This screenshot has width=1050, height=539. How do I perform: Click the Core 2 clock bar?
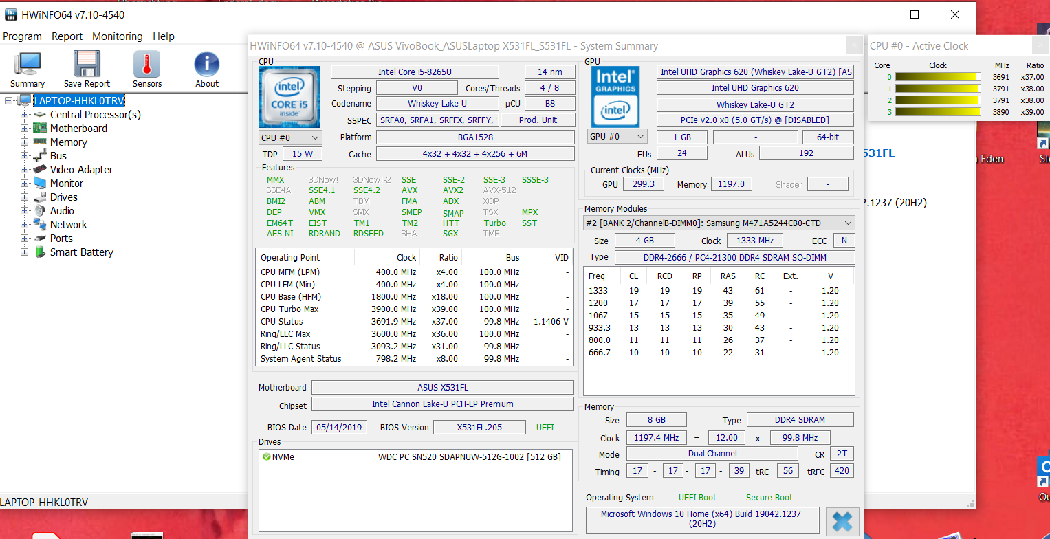(x=938, y=100)
